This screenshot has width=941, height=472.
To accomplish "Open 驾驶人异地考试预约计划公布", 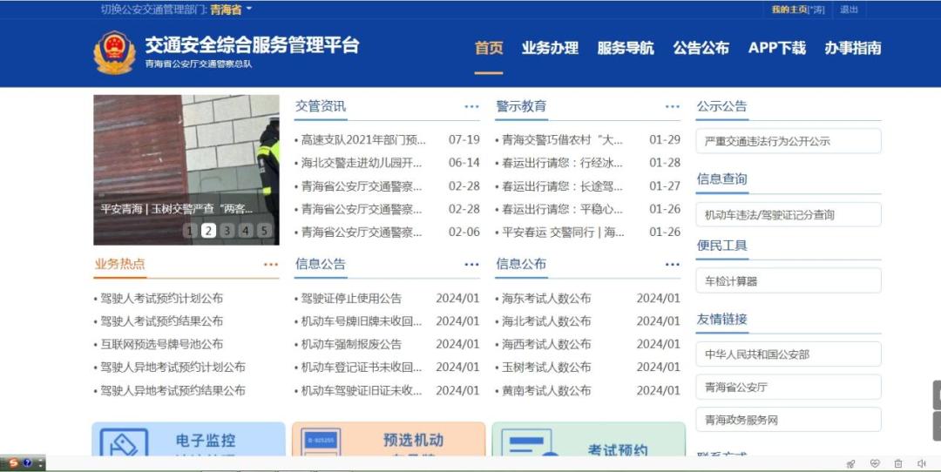I will click(173, 367).
